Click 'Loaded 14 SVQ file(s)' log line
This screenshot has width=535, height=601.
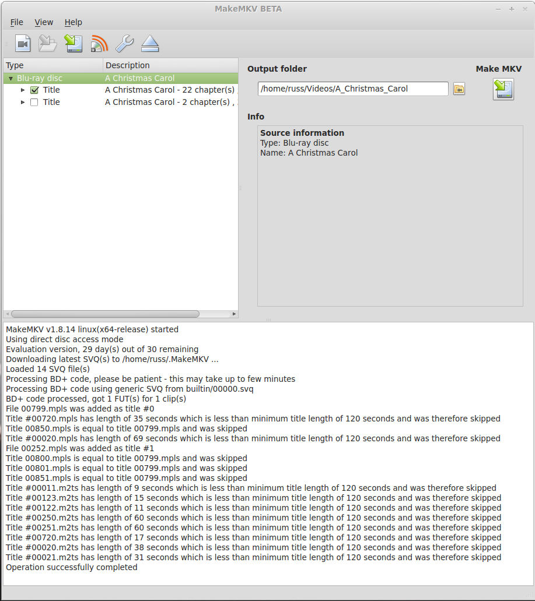tap(48, 369)
